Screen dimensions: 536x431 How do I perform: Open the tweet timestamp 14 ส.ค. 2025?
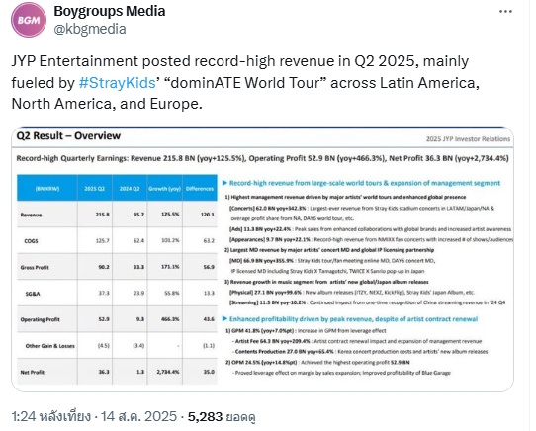94,416
